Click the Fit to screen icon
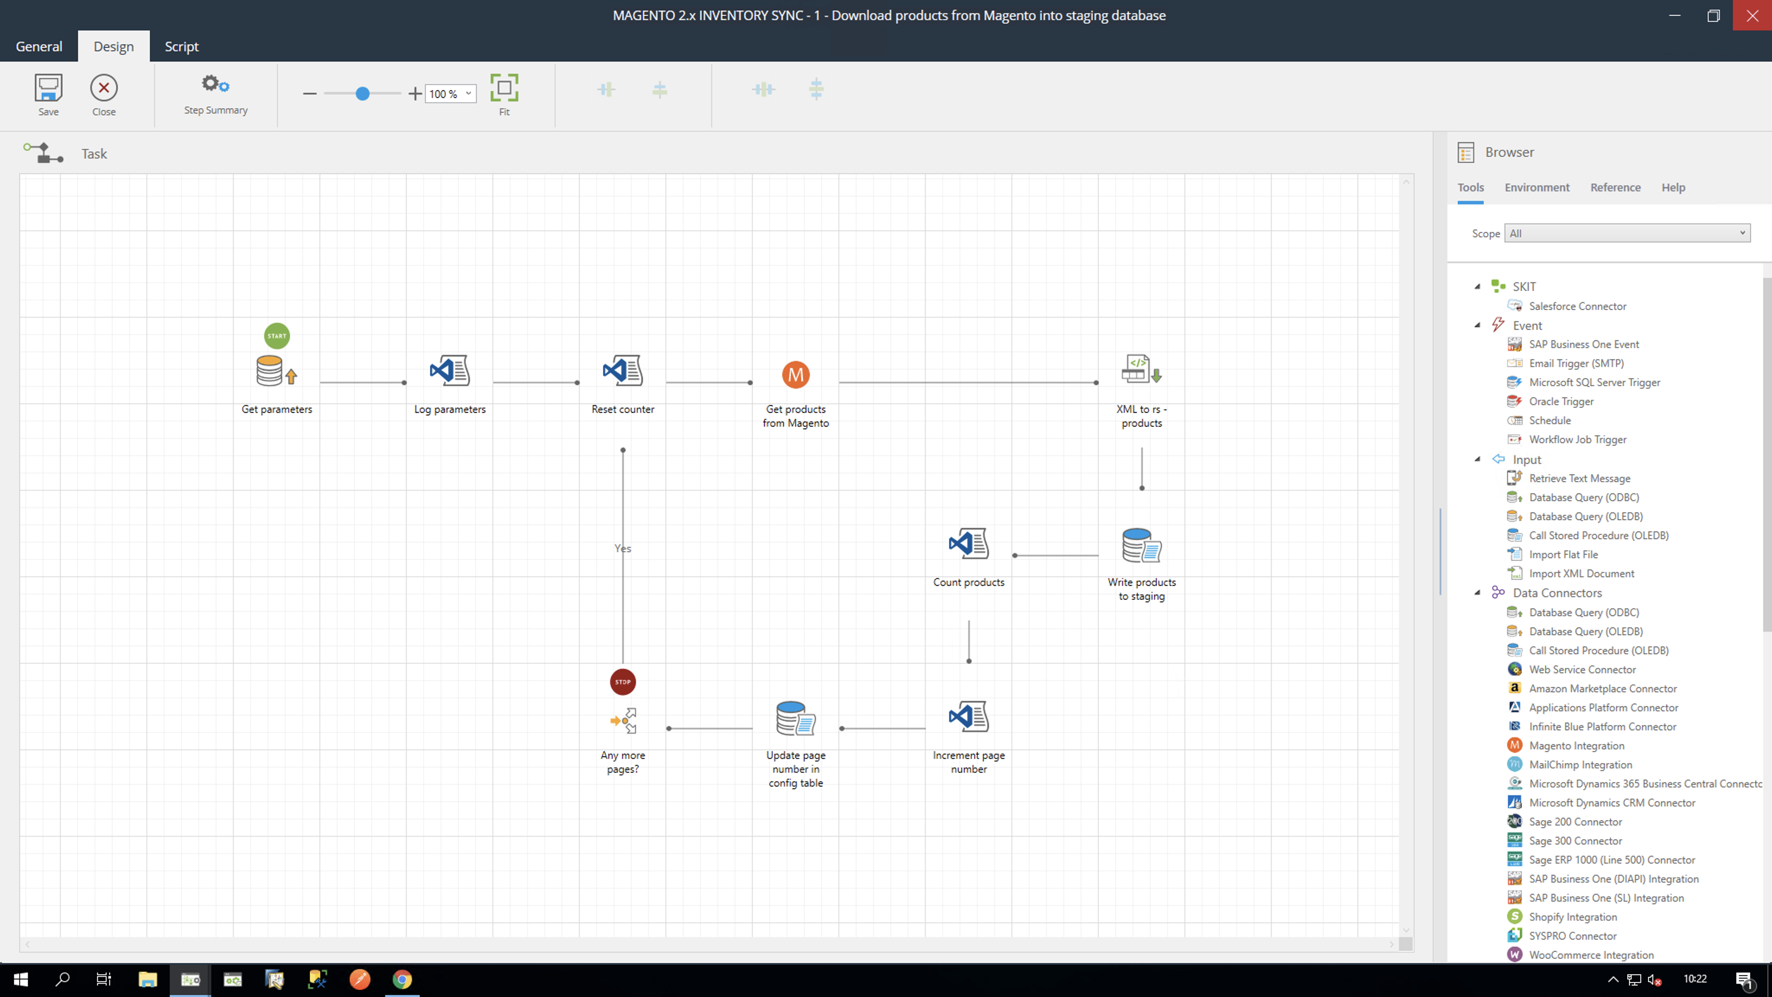This screenshot has height=997, width=1772. 504,88
